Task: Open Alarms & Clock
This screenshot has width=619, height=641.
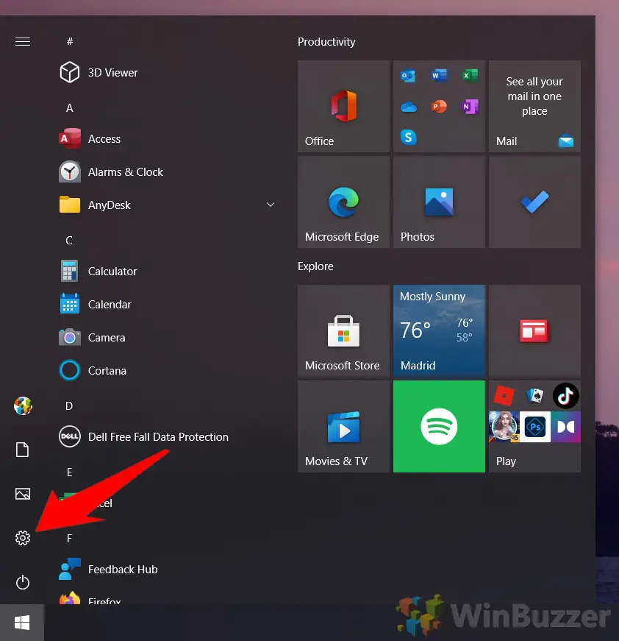Action: point(168,171)
